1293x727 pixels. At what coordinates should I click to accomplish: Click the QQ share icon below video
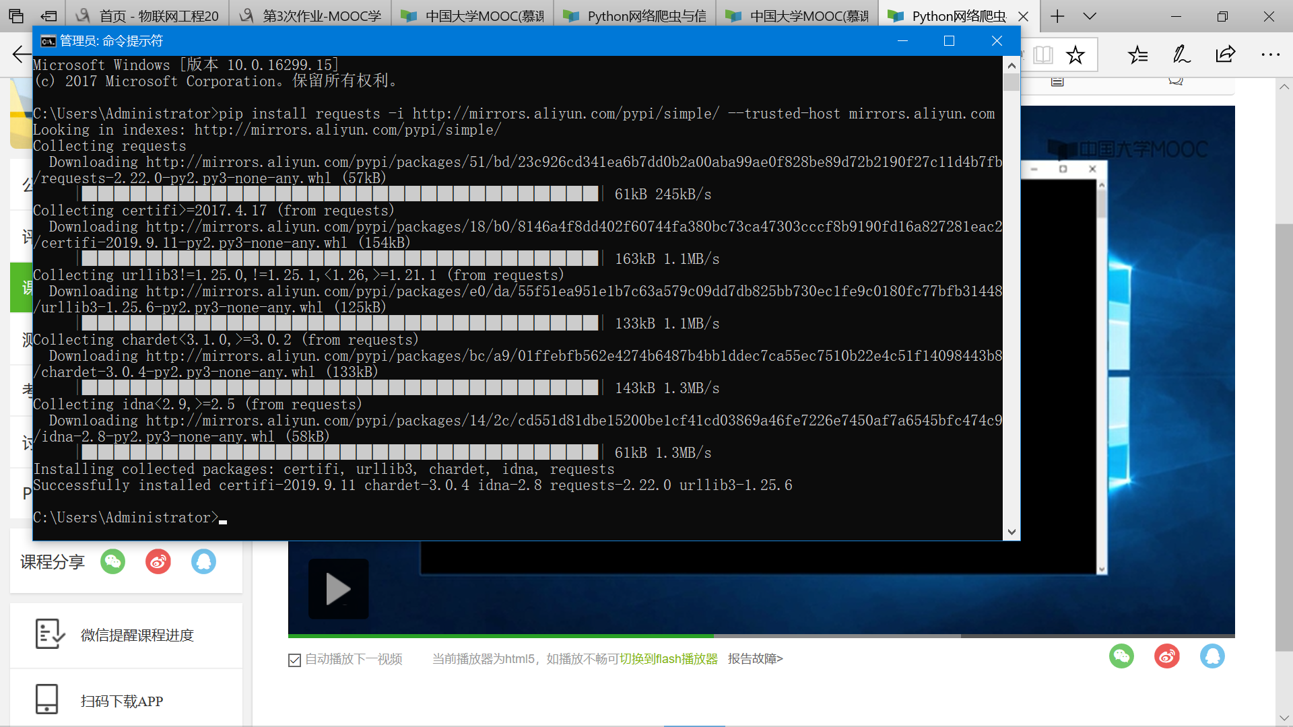click(1212, 656)
